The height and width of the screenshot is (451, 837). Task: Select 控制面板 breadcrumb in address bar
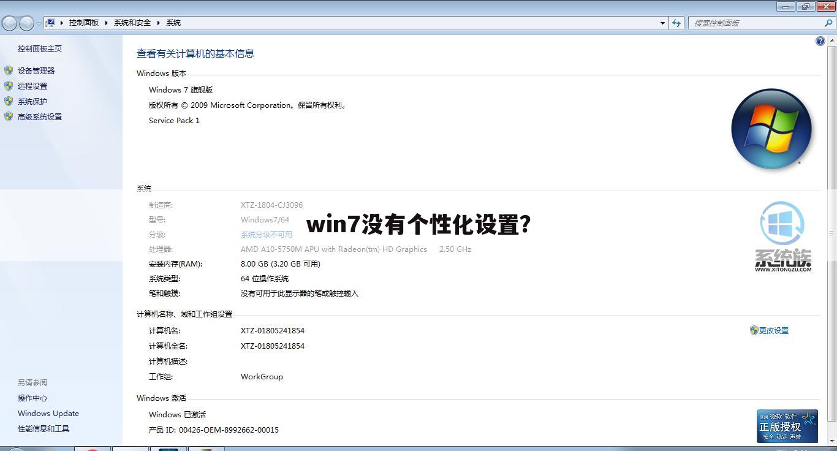pyautogui.click(x=84, y=23)
